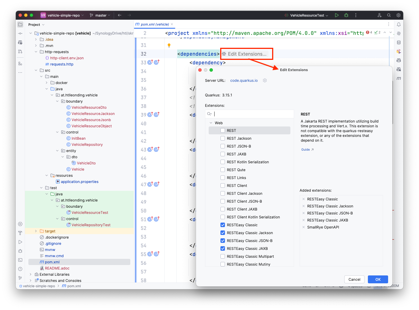The image size is (419, 310).
Task: Open the Structure tool window icon
Action: click(20, 64)
